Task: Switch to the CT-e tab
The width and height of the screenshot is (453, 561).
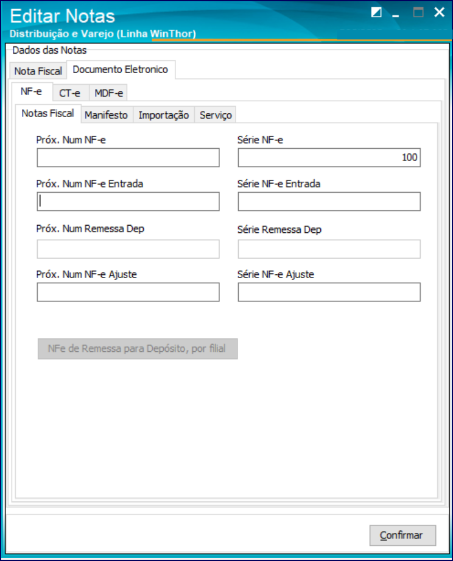Action: [69, 93]
